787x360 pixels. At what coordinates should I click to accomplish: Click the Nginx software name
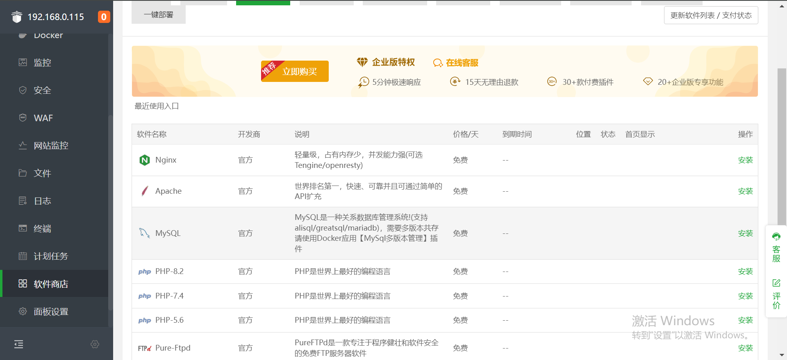(166, 160)
